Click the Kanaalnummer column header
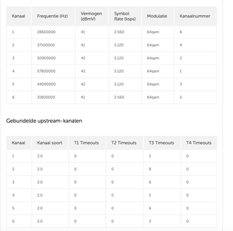 click(x=195, y=16)
